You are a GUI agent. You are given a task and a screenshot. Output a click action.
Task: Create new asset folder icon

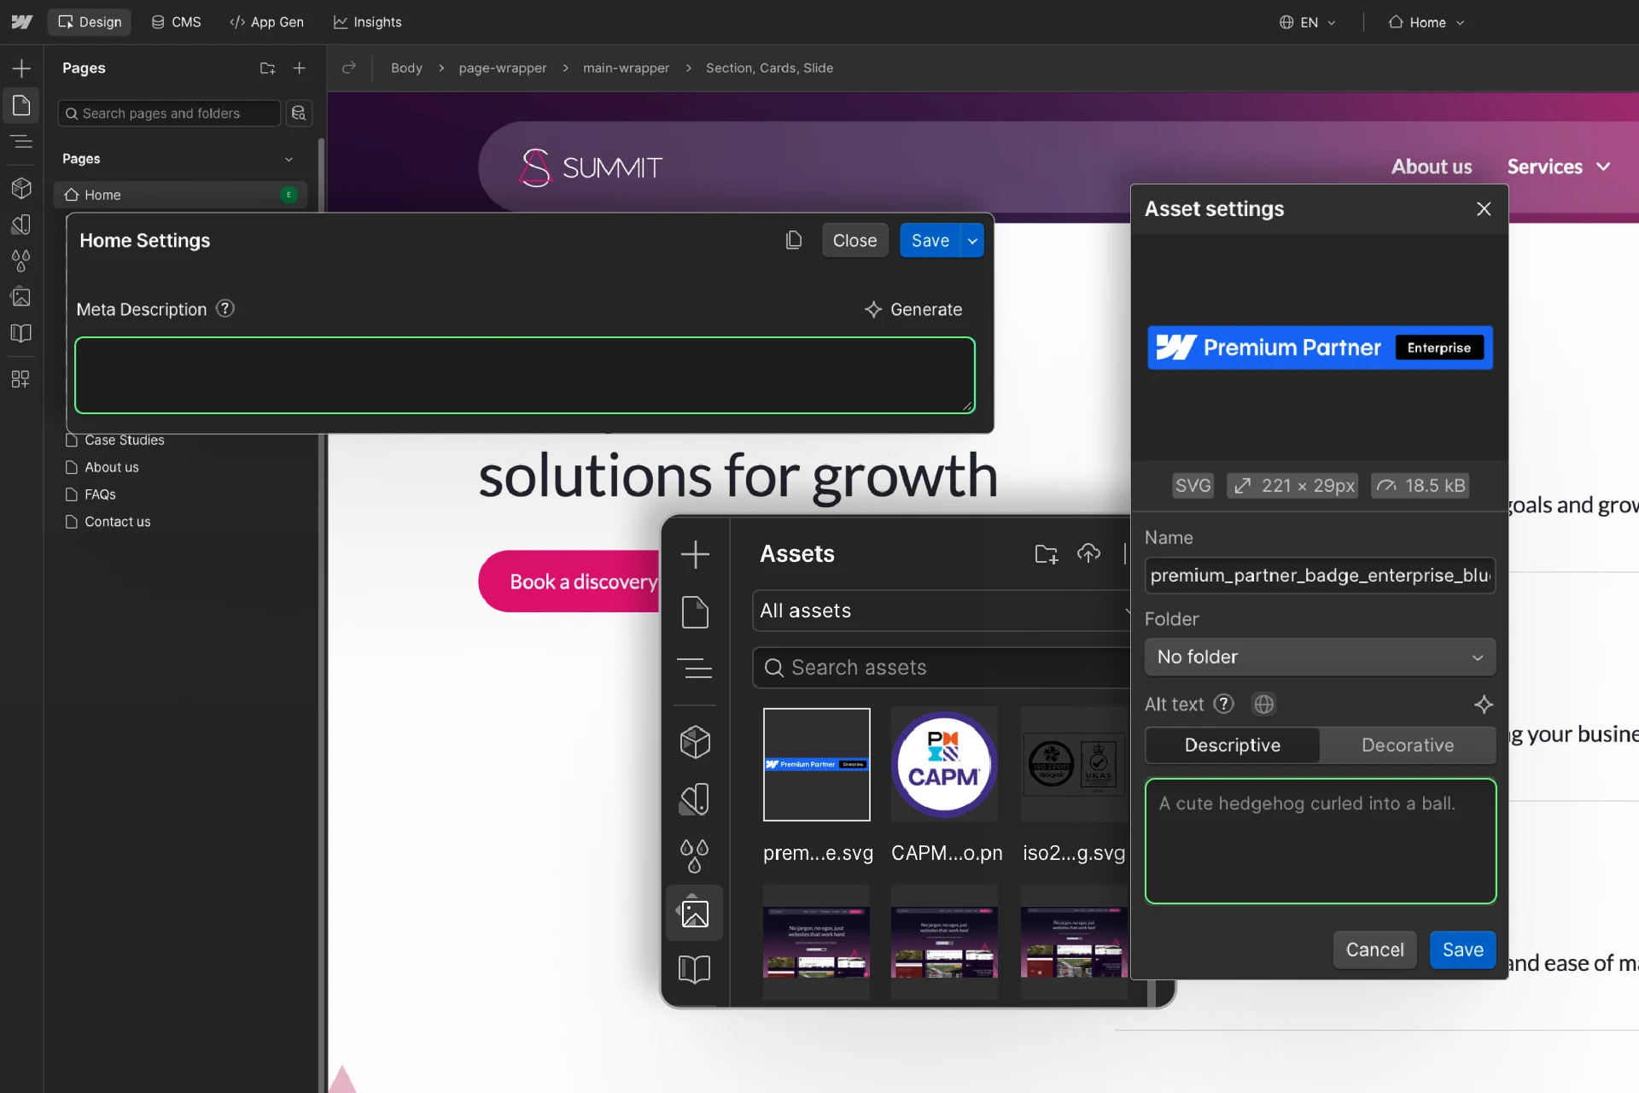1046,553
